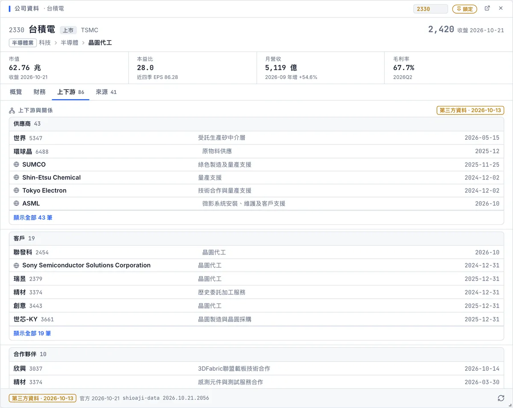Viewport: 513px width, 408px height.
Task: Open customer row 世芯-KY 3661
Action: coord(256,319)
